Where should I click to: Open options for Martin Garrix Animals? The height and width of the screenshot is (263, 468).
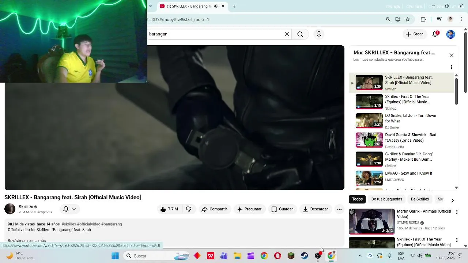click(457, 212)
